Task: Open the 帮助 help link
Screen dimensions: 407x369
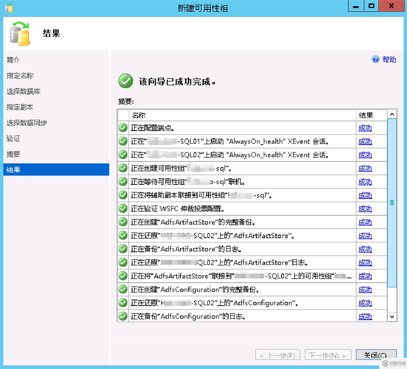Action: [x=389, y=59]
